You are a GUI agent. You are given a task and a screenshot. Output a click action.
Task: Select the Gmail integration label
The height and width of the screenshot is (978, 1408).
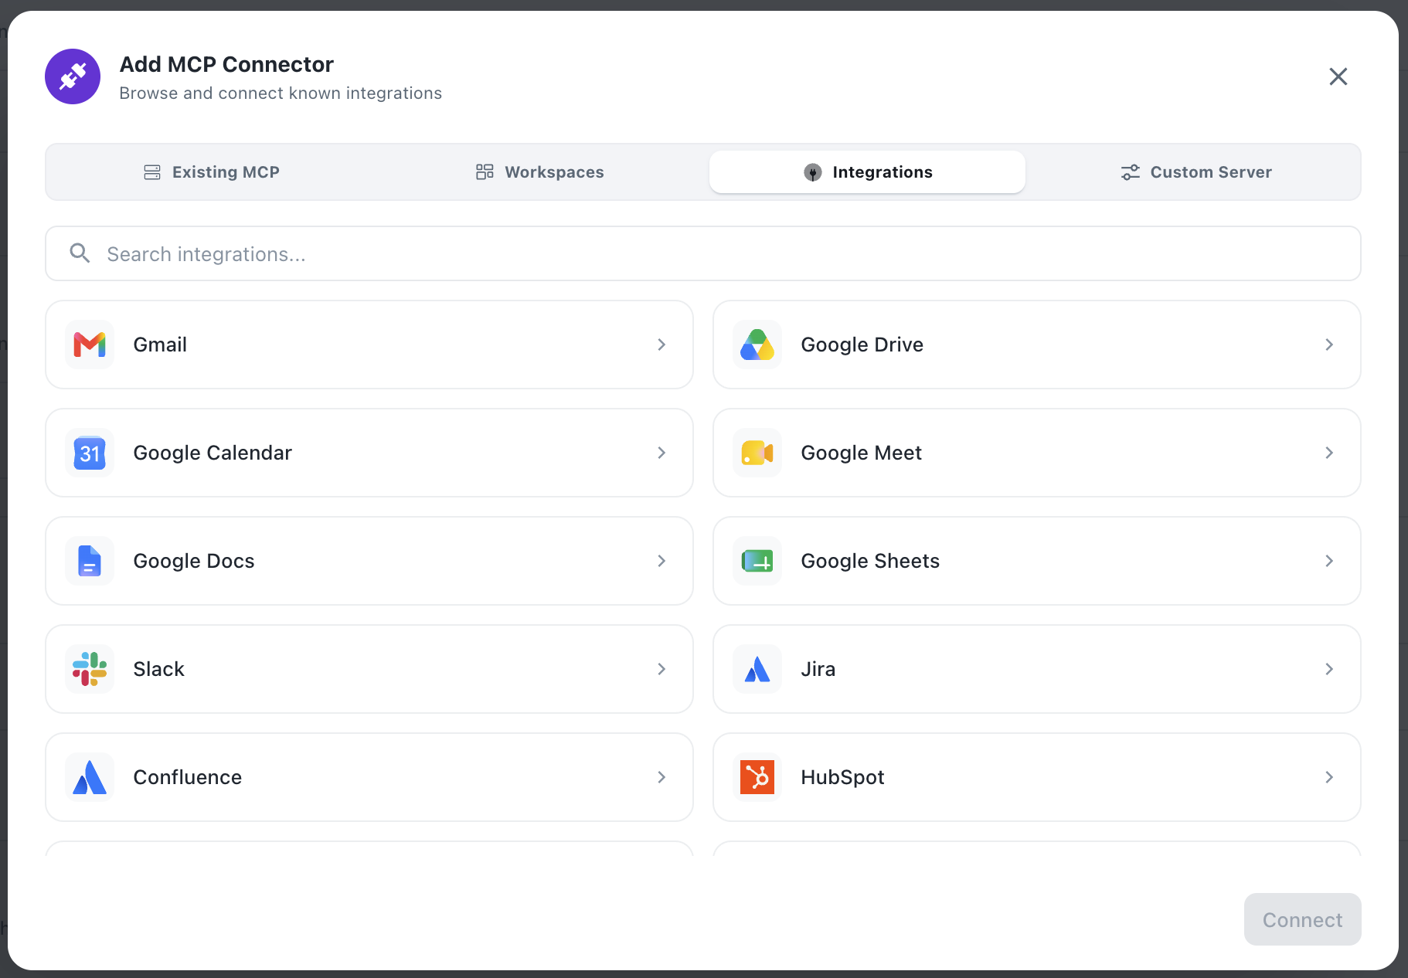[x=160, y=345]
